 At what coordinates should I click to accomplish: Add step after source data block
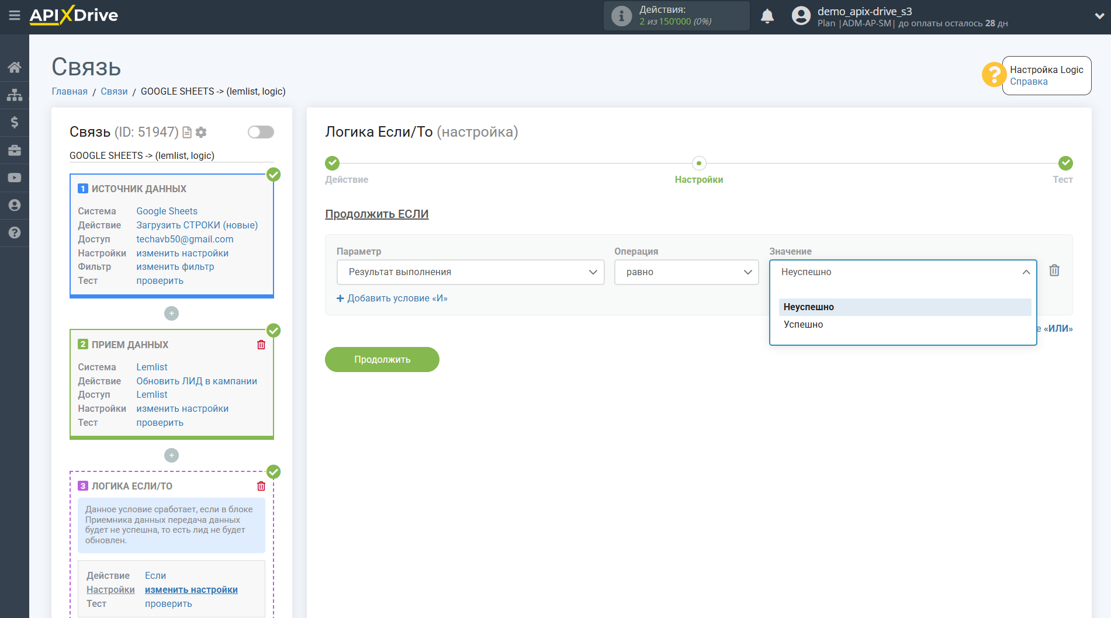coord(171,314)
